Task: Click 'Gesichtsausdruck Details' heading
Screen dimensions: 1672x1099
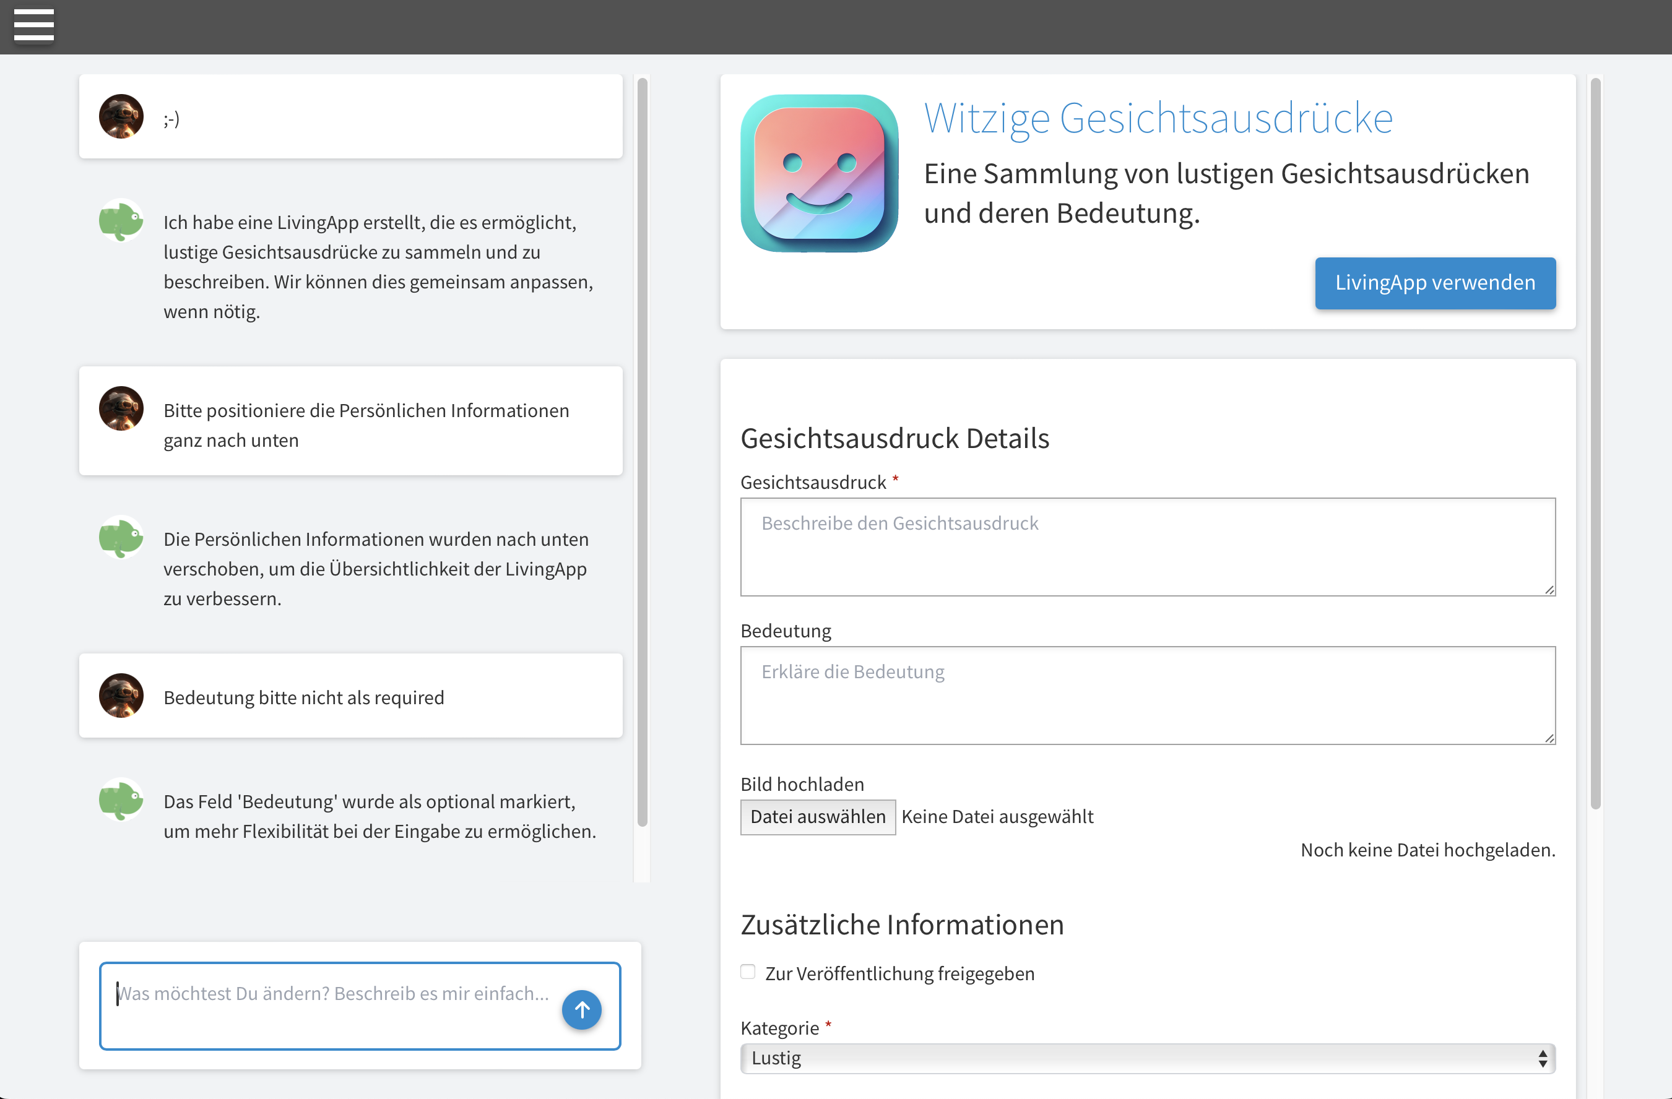Action: point(894,438)
